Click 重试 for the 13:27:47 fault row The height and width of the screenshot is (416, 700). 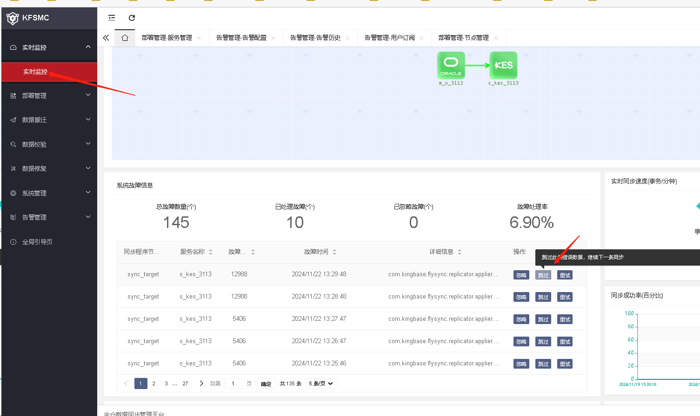[565, 319]
